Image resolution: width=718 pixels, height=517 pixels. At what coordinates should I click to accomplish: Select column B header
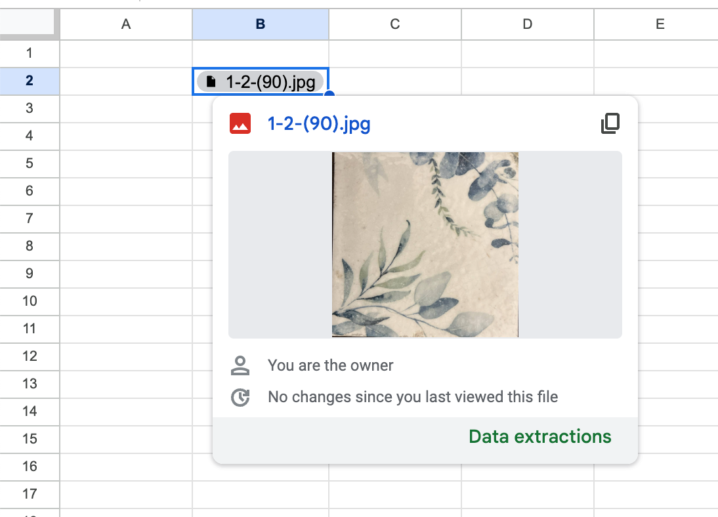coord(261,24)
